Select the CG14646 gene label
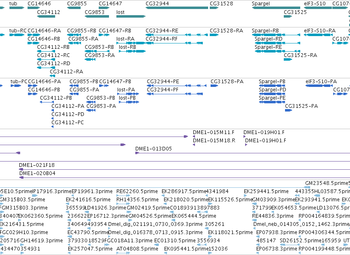The height and width of the screenshot is (255, 350). click(x=39, y=4)
